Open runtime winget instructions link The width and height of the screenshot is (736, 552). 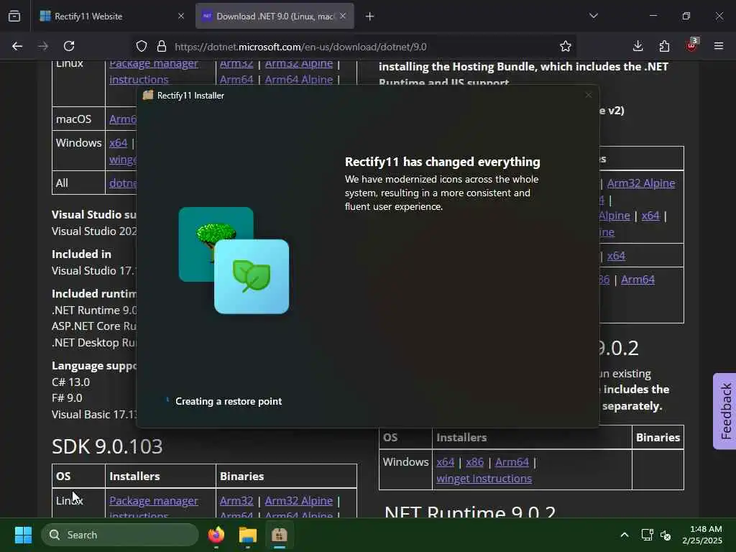pos(484,478)
